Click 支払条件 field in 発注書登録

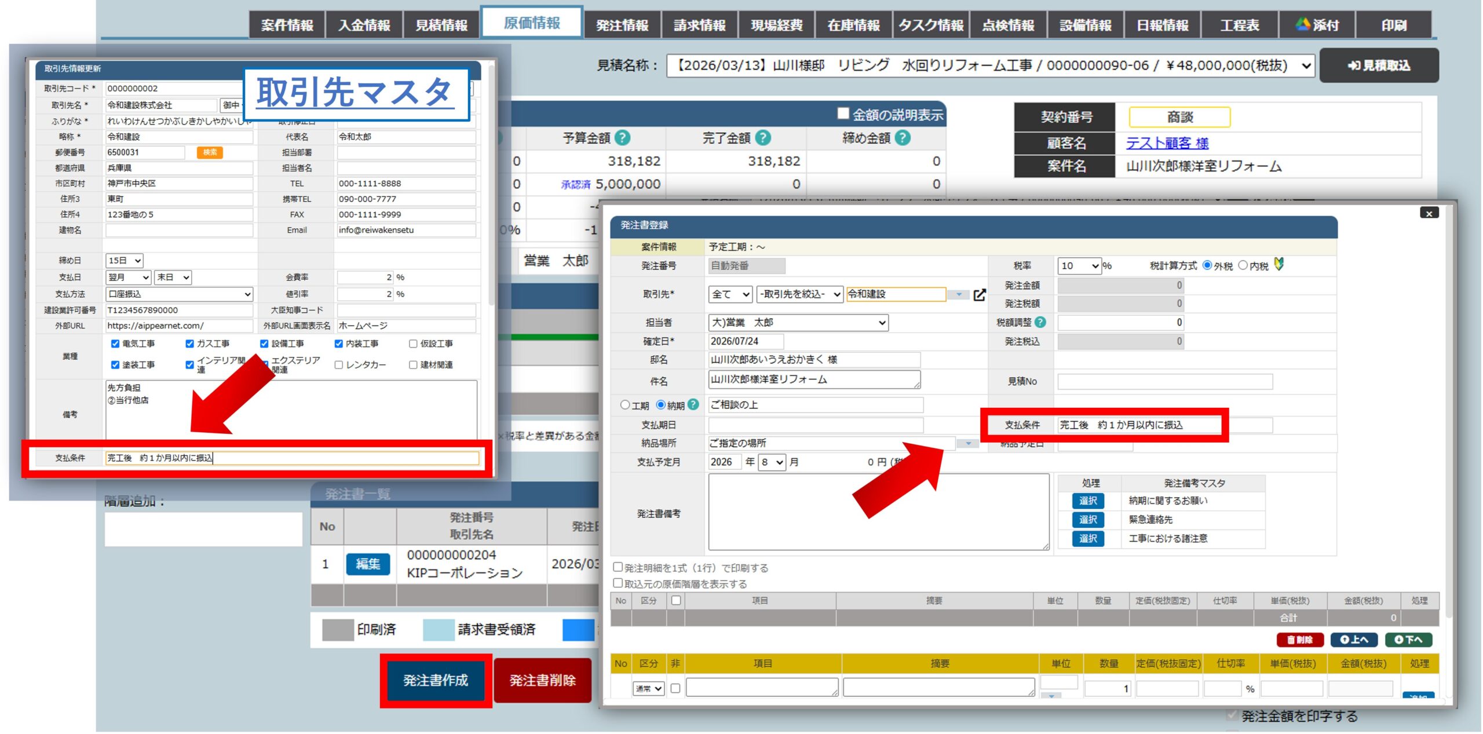tap(1165, 425)
